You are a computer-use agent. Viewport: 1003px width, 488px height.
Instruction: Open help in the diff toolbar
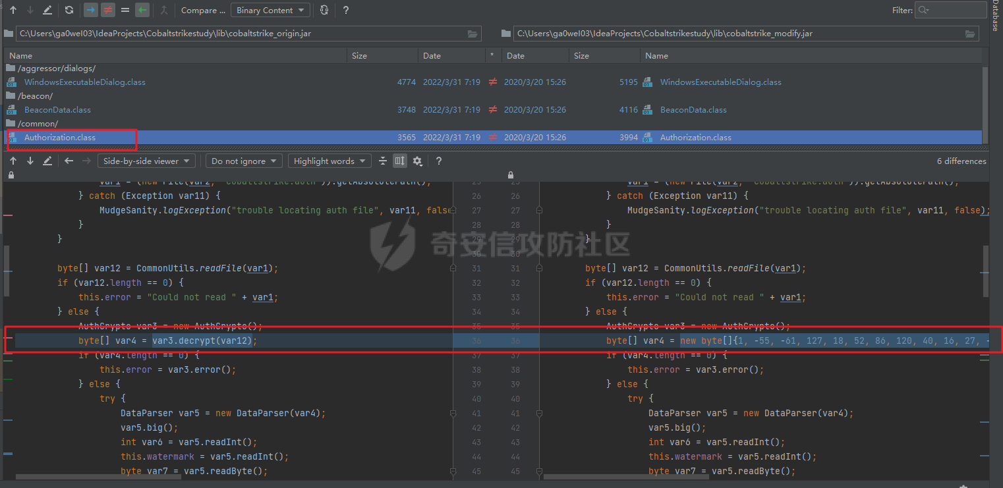439,161
